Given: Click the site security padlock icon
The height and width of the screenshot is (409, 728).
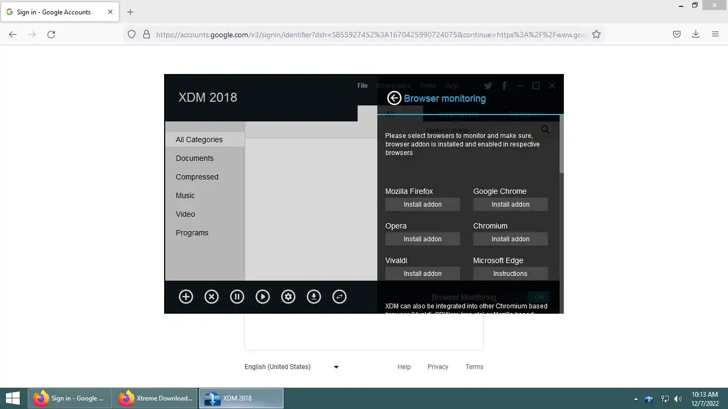Looking at the screenshot, I should pyautogui.click(x=146, y=34).
